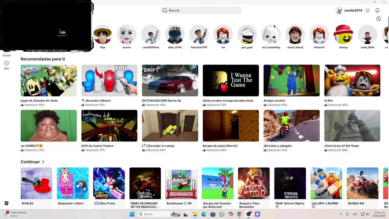Select the Drift 36 car thumbnail
The height and width of the screenshot is (219, 389).
tap(170, 80)
